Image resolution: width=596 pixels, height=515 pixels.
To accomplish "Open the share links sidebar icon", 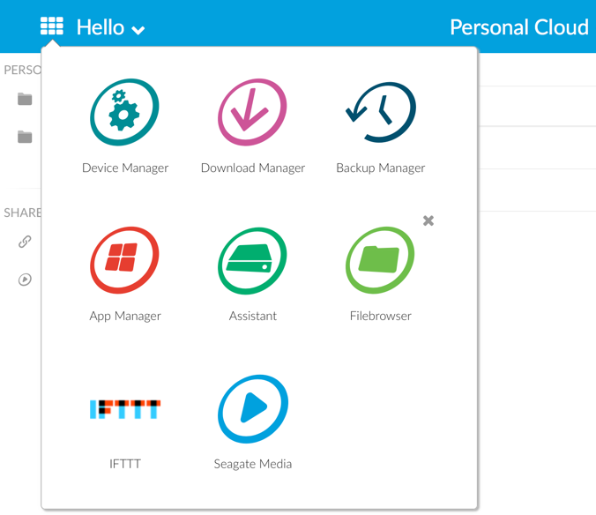I will click(25, 242).
